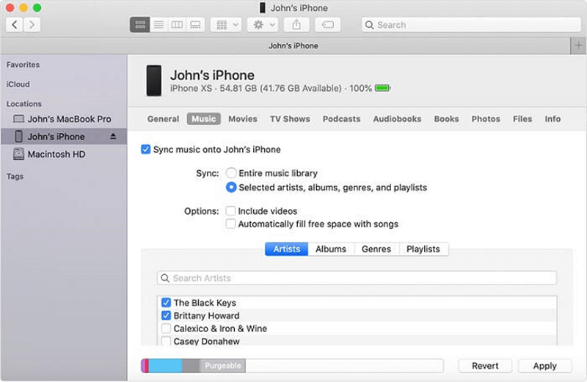Switch Finder to icon view

click(139, 25)
